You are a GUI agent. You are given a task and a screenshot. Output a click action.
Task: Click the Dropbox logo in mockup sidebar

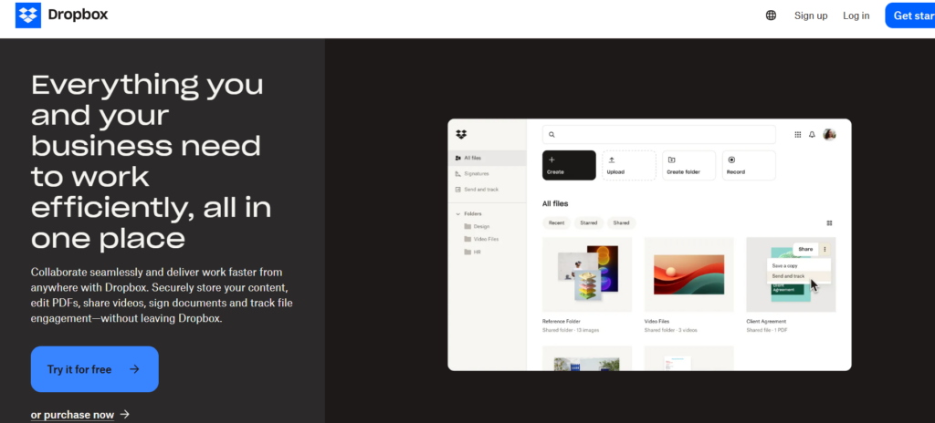[461, 135]
